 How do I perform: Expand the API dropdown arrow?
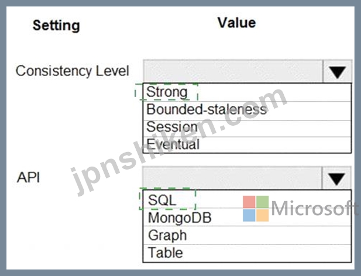pos(336,178)
